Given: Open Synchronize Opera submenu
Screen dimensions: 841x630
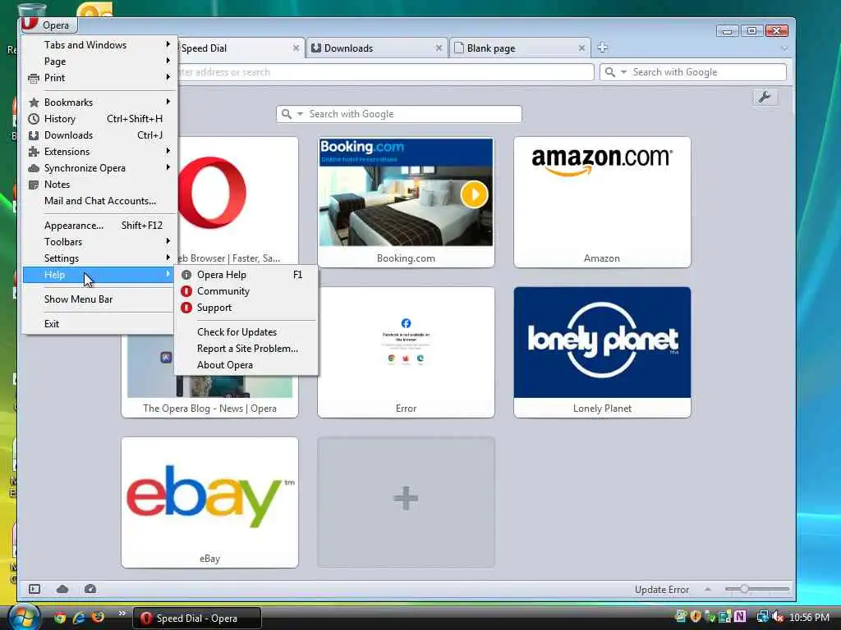Looking at the screenshot, I should tap(99, 168).
